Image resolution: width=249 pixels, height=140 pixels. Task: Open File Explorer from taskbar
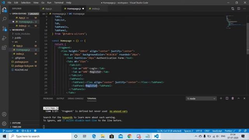tap(103, 136)
